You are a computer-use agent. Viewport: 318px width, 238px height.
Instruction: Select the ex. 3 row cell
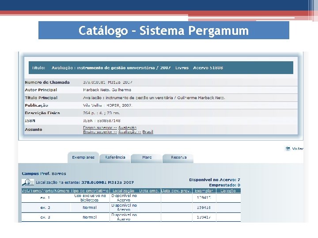(45, 217)
